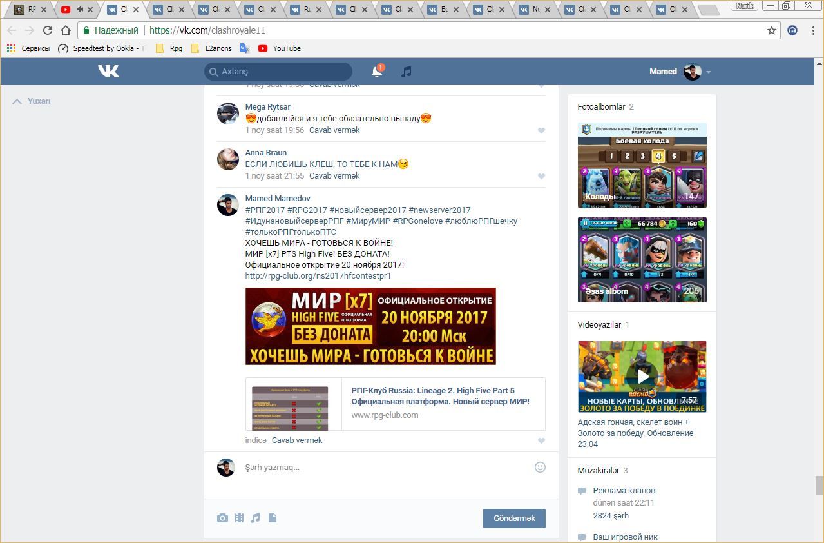Open the Speedtest by Ookla bookmark
The width and height of the screenshot is (824, 543).
click(102, 48)
